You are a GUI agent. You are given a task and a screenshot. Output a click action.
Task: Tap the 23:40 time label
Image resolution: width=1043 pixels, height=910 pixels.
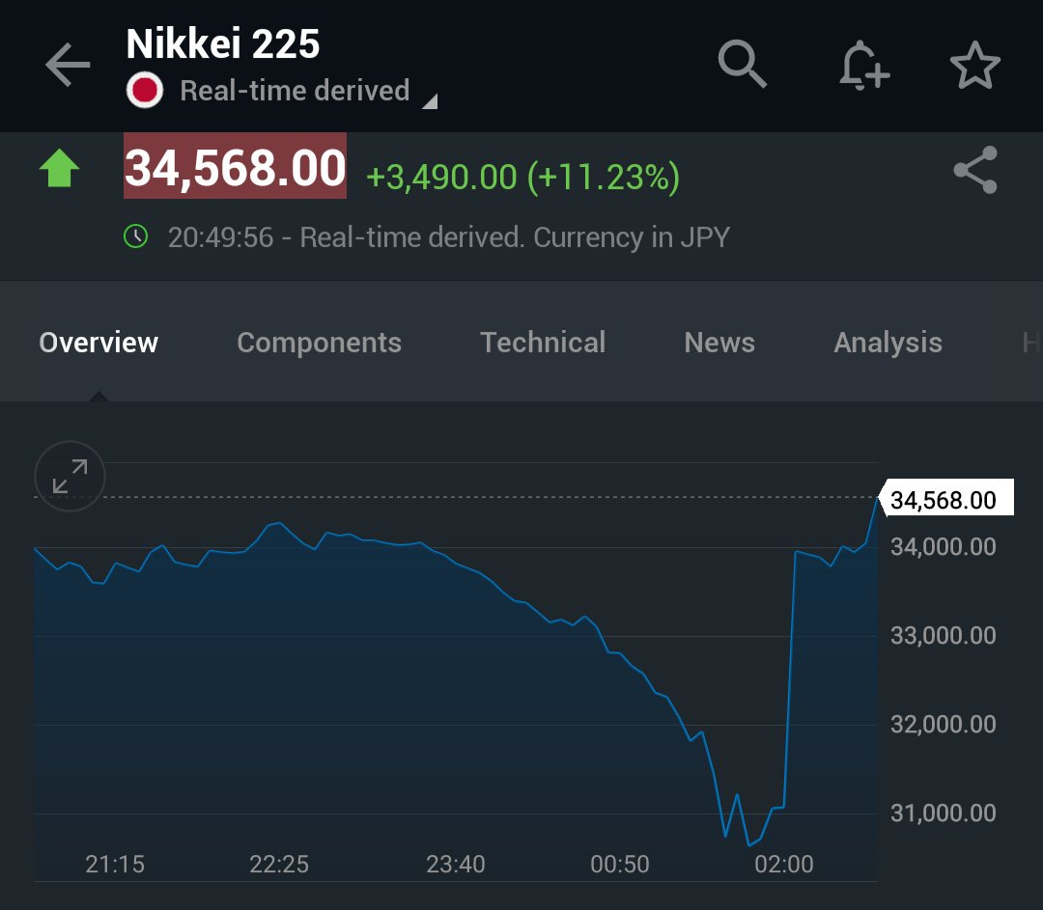[456, 864]
